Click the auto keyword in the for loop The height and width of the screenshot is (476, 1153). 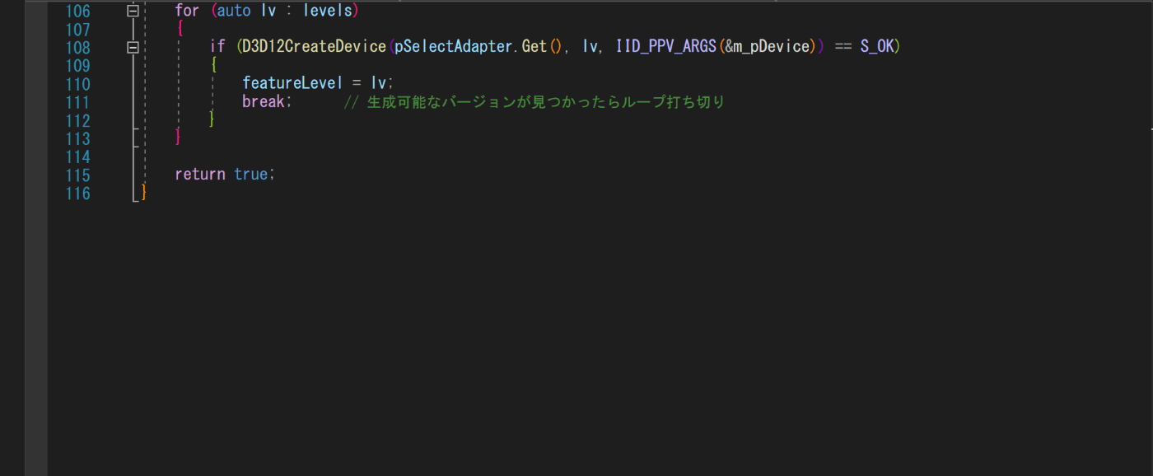point(233,12)
